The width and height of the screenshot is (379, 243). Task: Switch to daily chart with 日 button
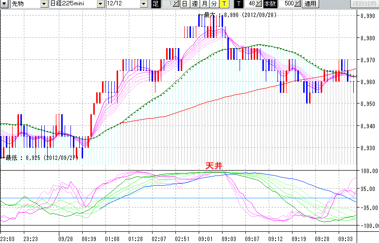pyautogui.click(x=185, y=4)
